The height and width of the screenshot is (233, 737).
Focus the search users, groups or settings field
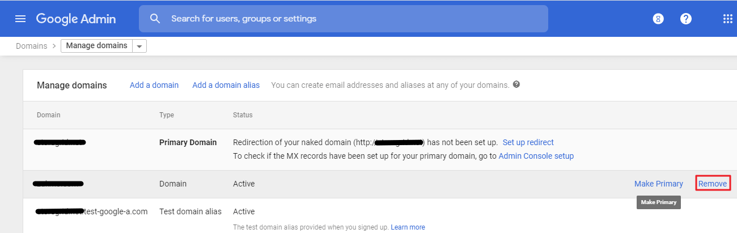click(x=344, y=19)
